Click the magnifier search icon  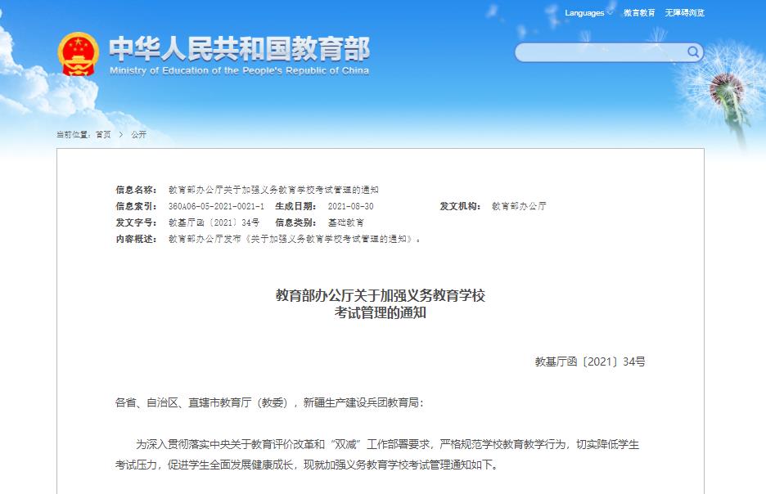tap(692, 52)
